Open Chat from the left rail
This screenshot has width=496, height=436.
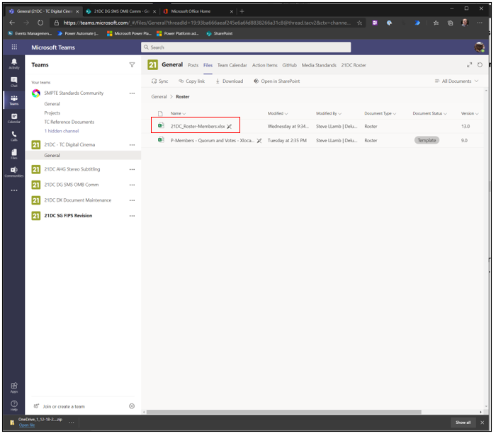(13, 81)
